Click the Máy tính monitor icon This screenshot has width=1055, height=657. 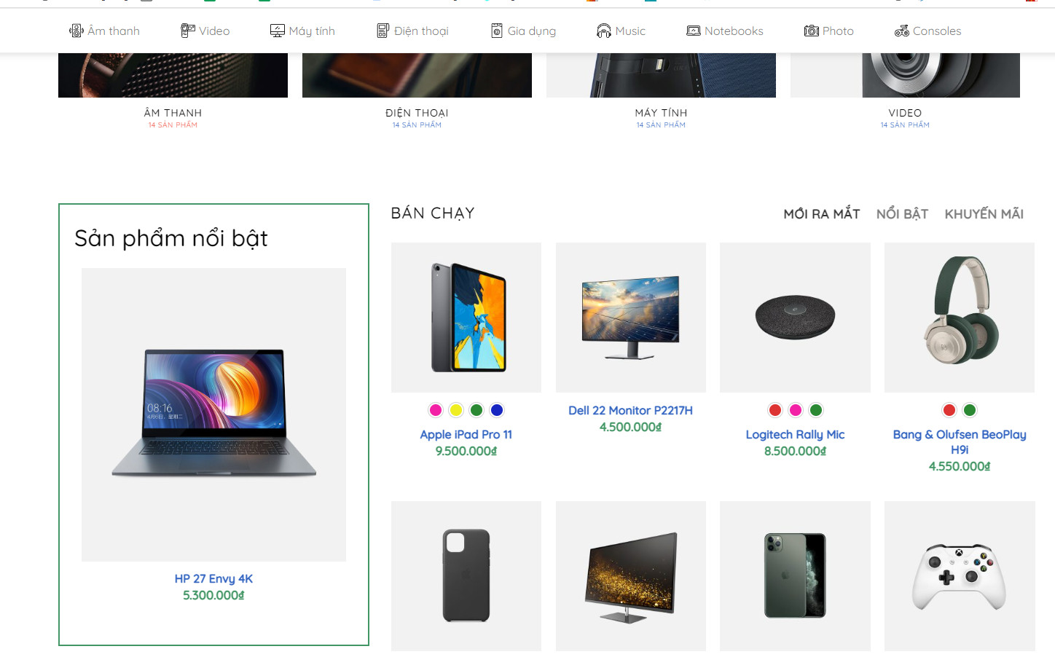click(x=277, y=31)
